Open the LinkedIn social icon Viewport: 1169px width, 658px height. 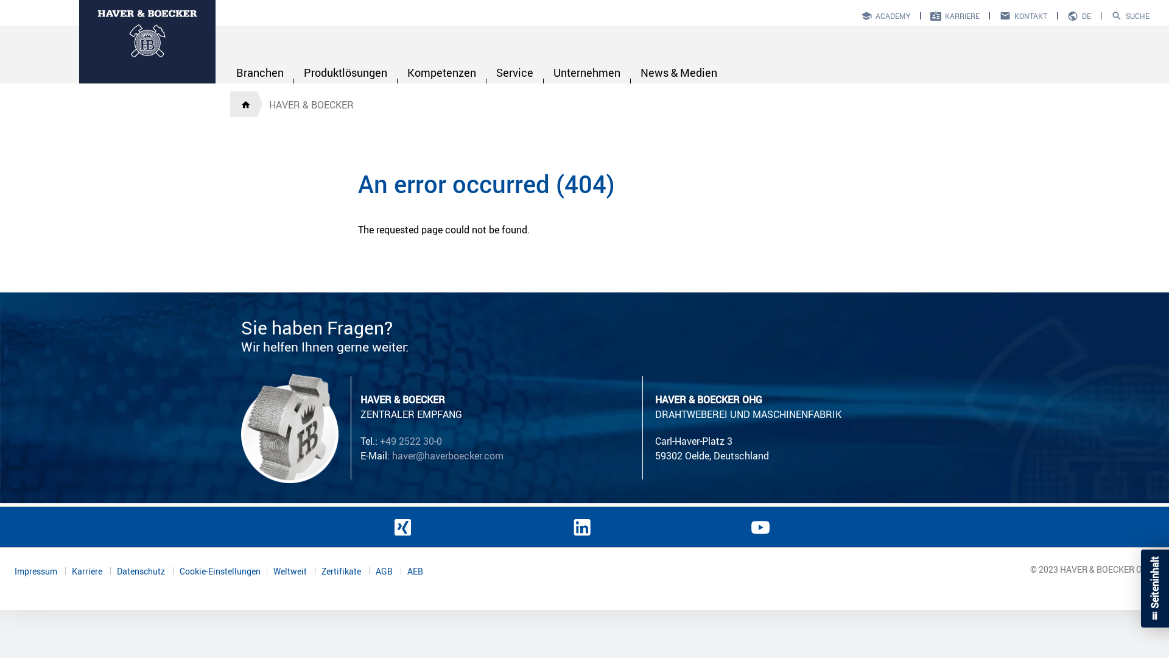tap(582, 527)
